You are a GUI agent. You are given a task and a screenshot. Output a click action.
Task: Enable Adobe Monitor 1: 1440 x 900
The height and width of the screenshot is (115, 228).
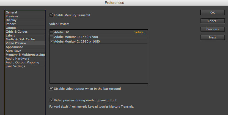click(x=52, y=37)
